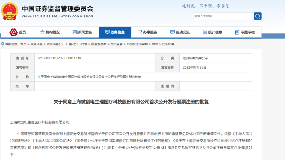The width and height of the screenshot is (285, 160).
Task: Click the building icon for 机构概况
Action: [x=42, y=32]
